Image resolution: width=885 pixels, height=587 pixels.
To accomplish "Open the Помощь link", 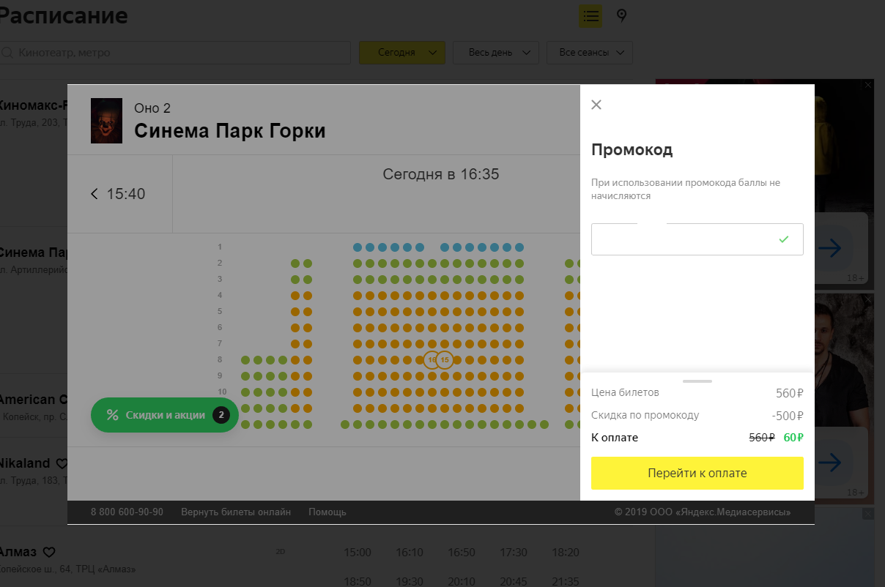I will [327, 512].
